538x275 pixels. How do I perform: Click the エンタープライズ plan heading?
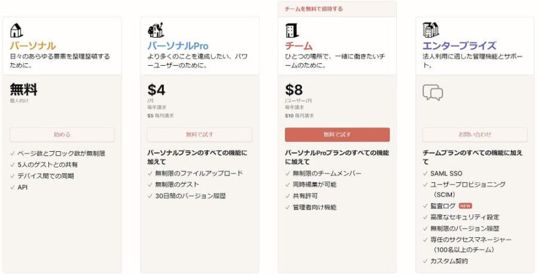(459, 46)
